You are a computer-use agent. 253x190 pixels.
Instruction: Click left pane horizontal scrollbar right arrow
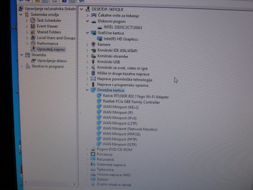click(x=74, y=184)
